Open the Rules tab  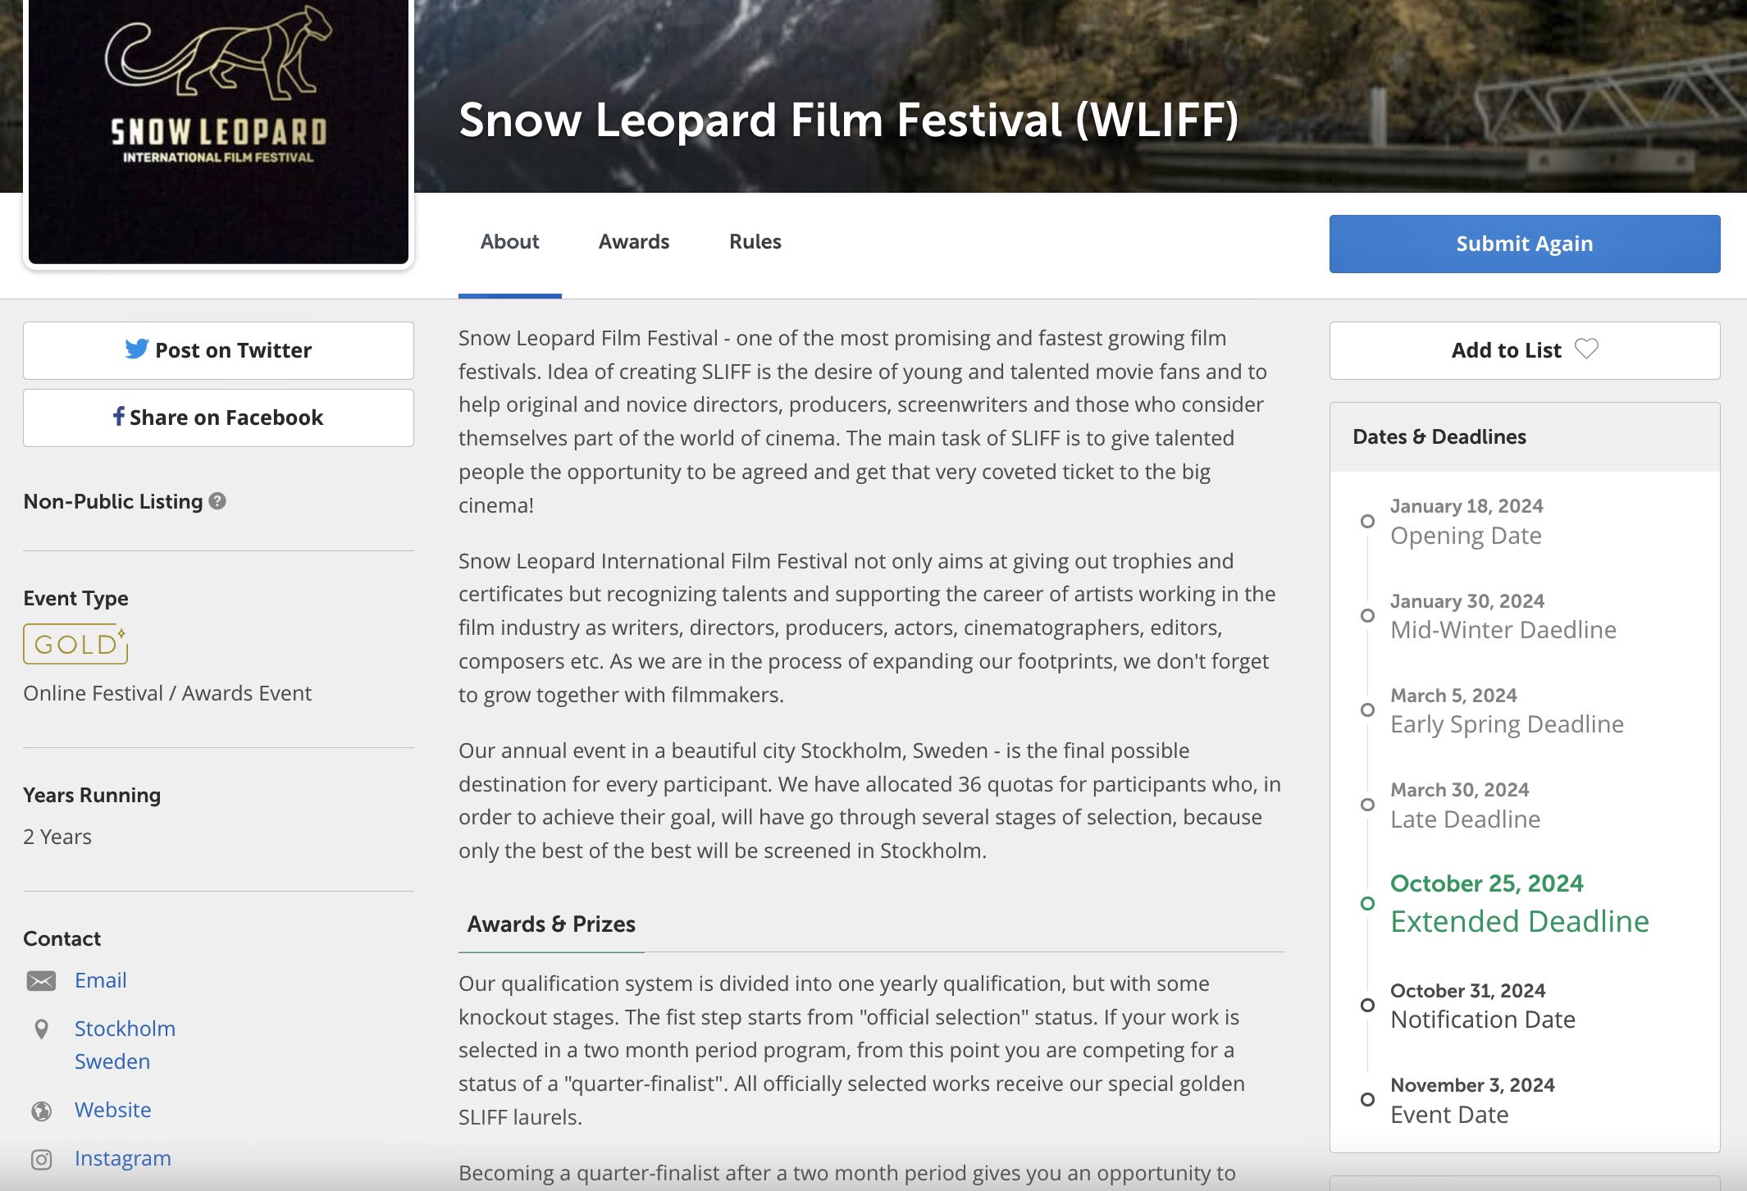pos(755,242)
